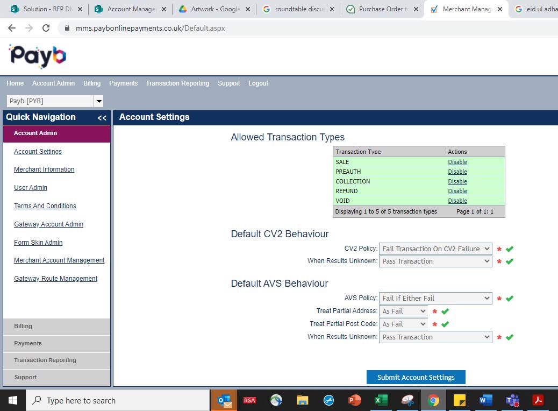Click the Windows taskbar search box

[x=118, y=400]
